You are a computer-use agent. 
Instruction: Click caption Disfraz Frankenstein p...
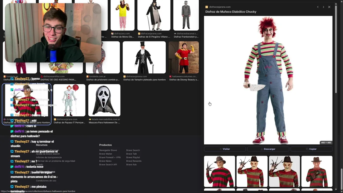186,37
